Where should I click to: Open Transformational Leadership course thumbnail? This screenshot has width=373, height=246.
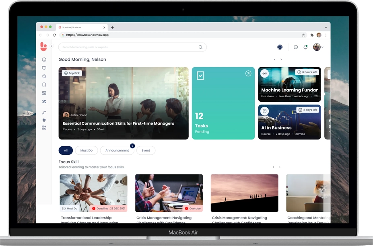tap(93, 193)
